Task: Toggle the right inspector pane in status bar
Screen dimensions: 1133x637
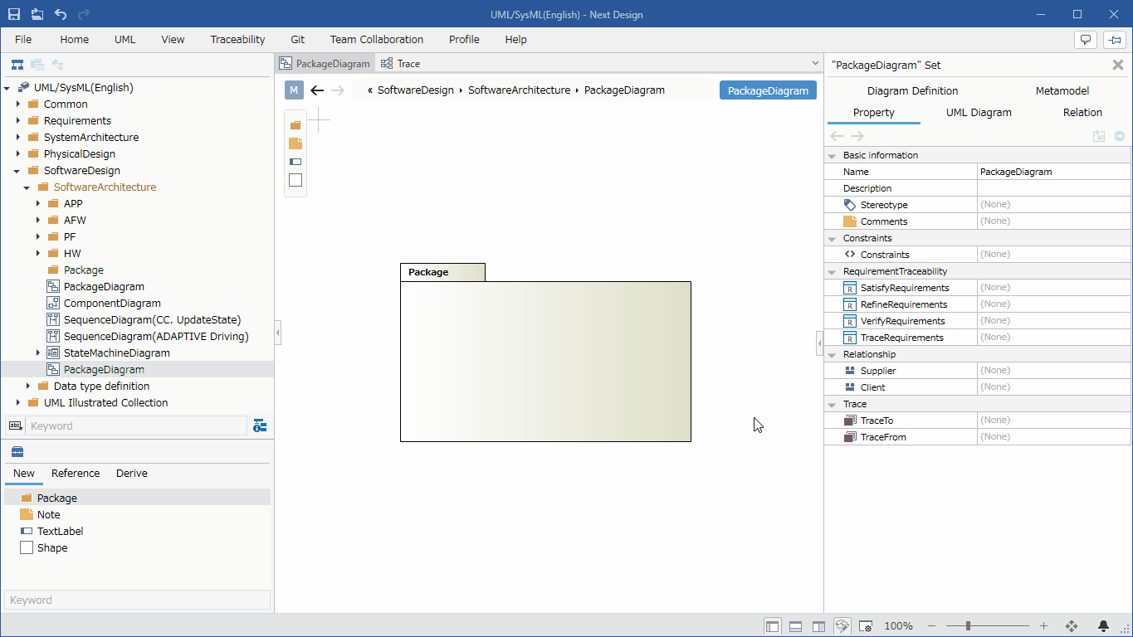Action: (818, 626)
